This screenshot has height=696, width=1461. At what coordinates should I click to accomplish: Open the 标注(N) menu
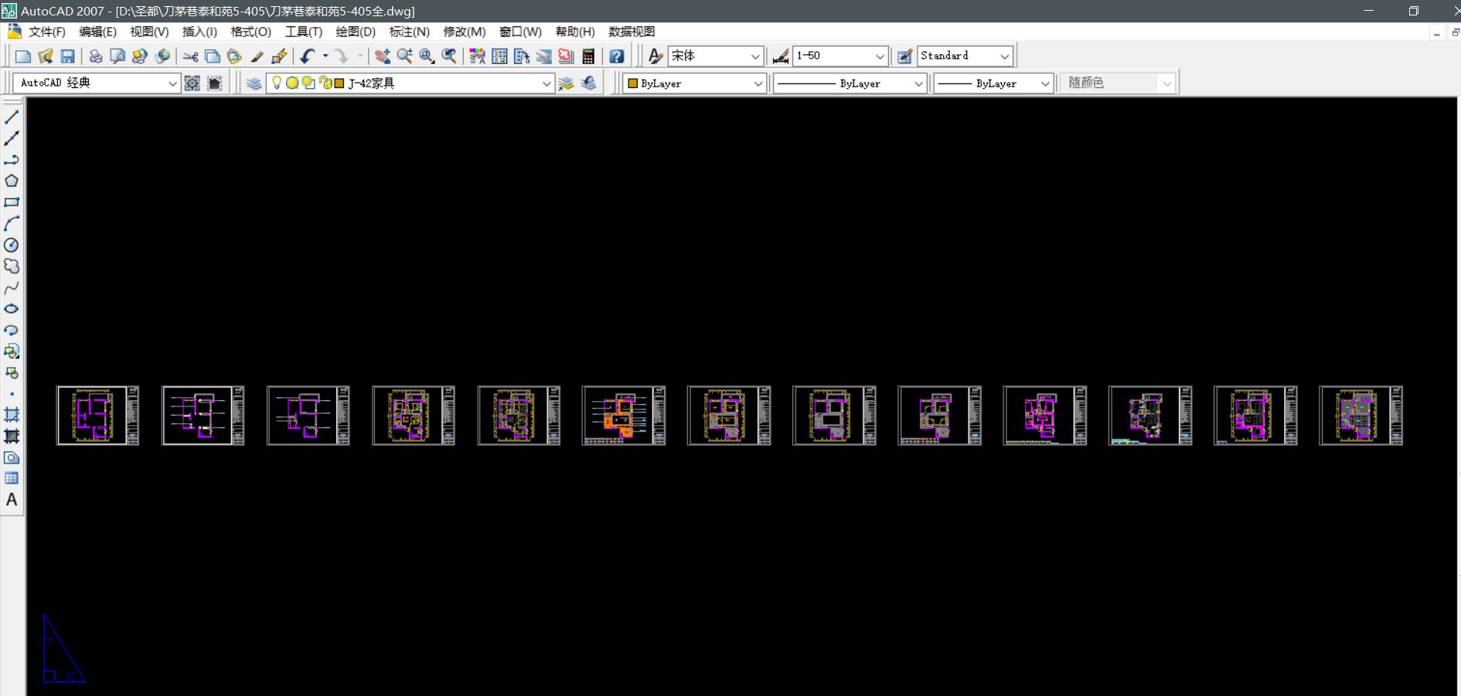409,32
